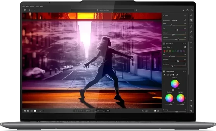Click the Copy Edit Settings button
Viewport: 216px width, 131px height.
[99, 111]
